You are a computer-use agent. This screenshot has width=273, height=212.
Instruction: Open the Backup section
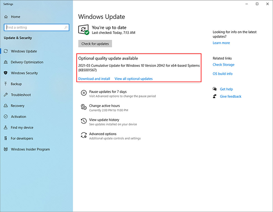click(16, 84)
